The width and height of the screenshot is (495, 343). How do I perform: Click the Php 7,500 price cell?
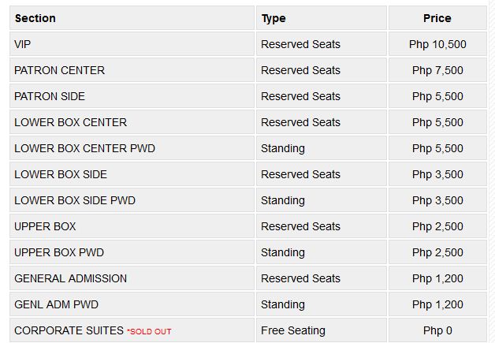(437, 70)
